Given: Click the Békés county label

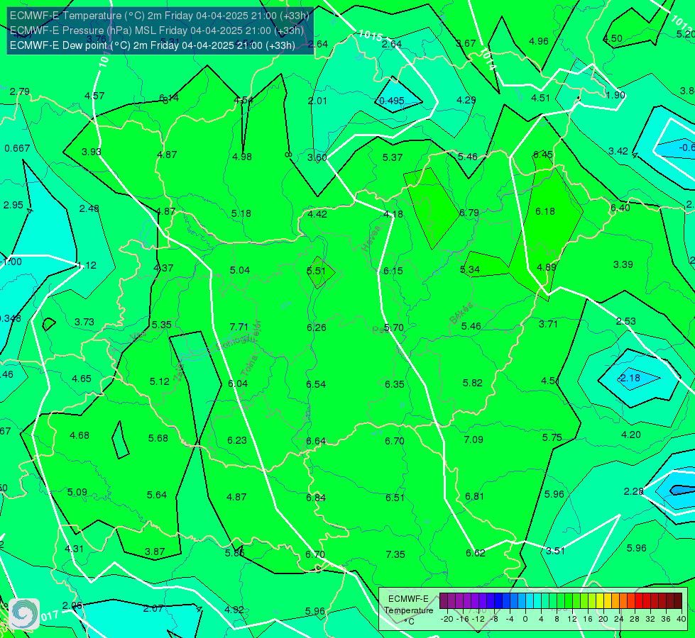Looking at the screenshot, I should point(461,313).
